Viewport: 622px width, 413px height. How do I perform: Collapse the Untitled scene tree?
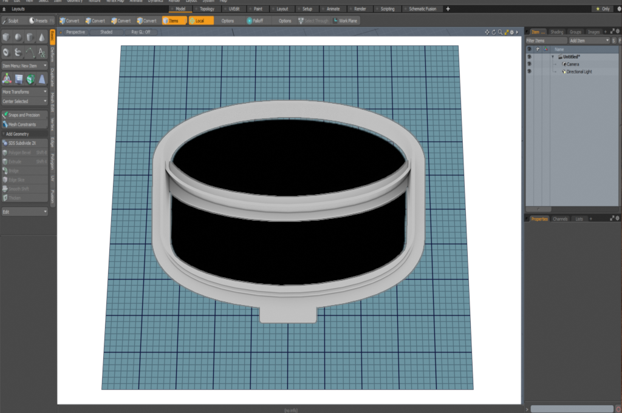click(553, 57)
